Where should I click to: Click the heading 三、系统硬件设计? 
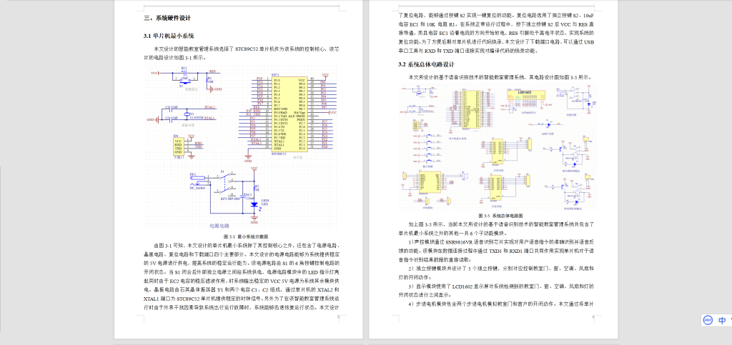[167, 18]
